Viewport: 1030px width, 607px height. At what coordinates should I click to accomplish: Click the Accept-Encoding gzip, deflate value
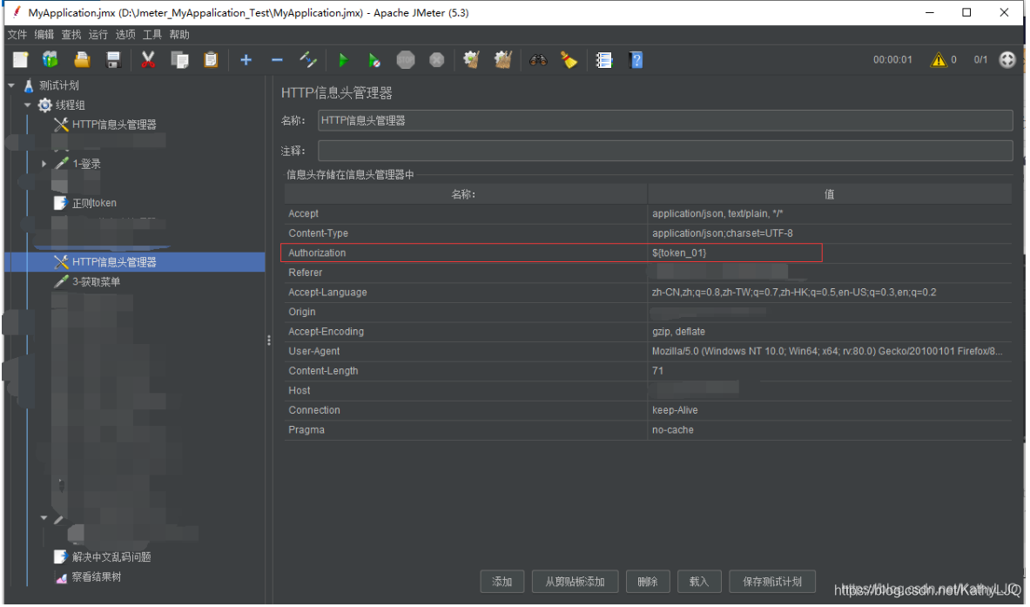678,332
